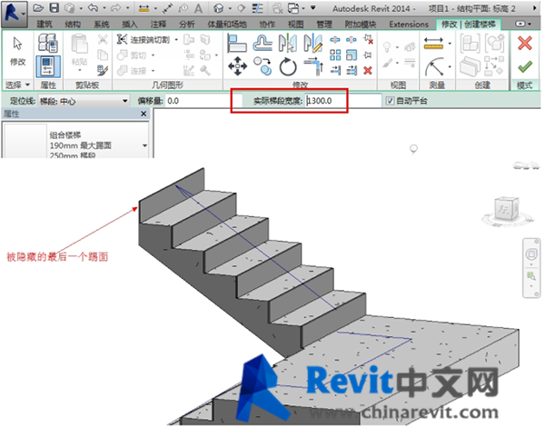Screen dimensions: 545x428
Task: Click the Scale tool icon
Action: coord(352,55)
